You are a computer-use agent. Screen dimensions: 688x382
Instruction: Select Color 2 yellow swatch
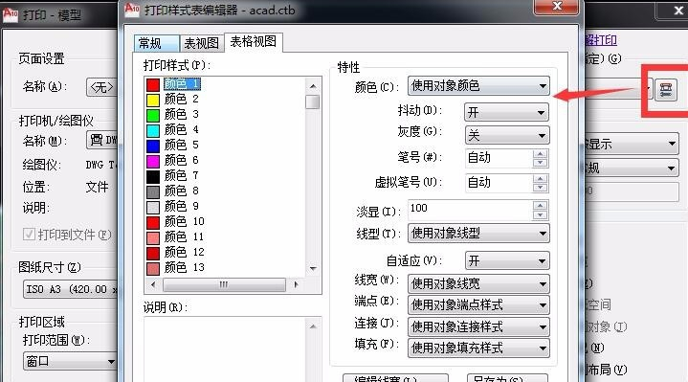(x=153, y=101)
